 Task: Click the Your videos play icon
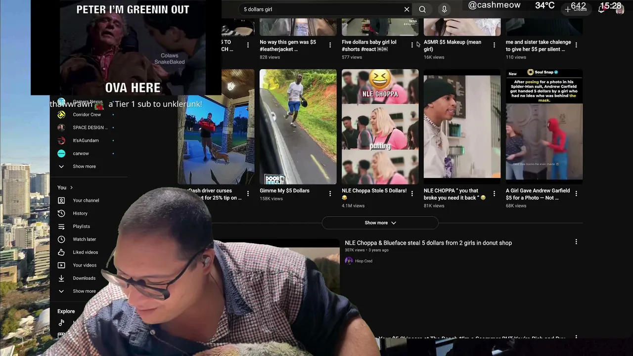[61, 265]
